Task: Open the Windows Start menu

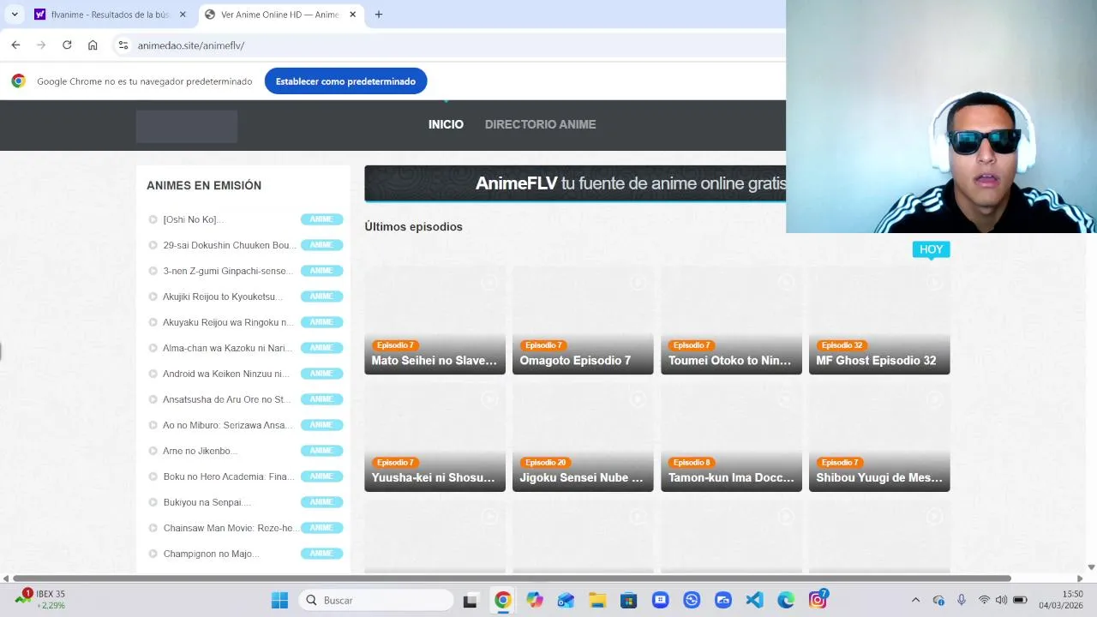Action: pos(279,600)
